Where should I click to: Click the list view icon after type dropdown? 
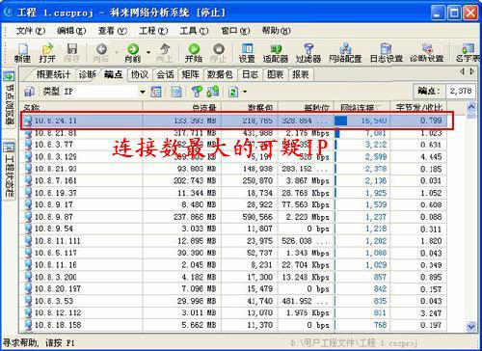[x=156, y=92]
